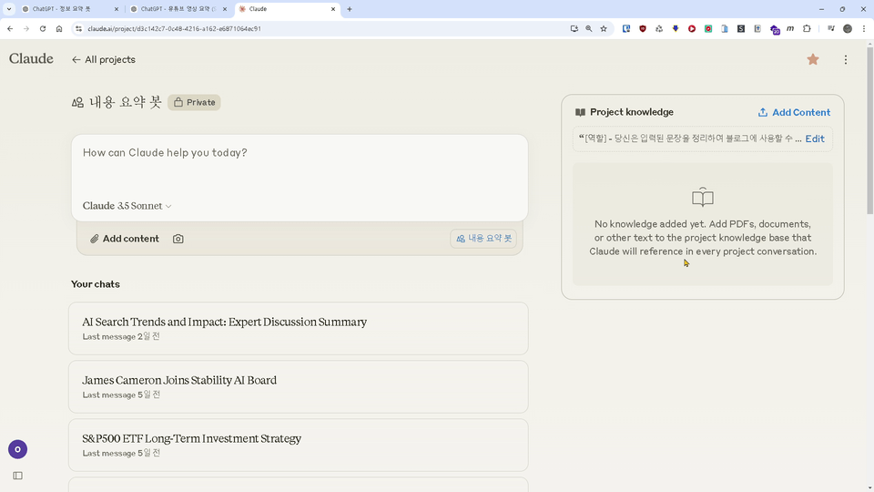This screenshot has width=874, height=492.
Task: Click the purple user avatar icon
Action: (18, 449)
